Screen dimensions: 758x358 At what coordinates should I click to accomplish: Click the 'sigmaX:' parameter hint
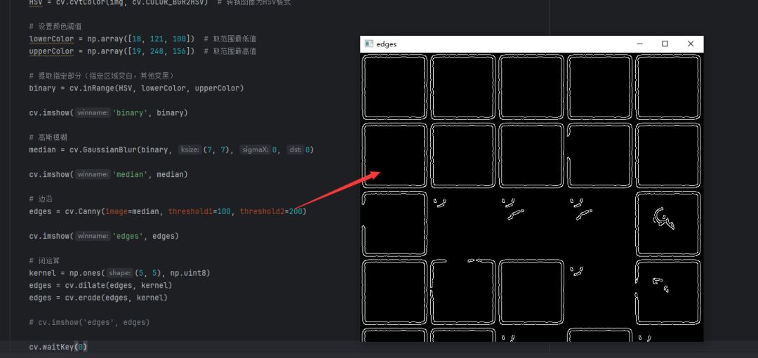[x=255, y=150]
